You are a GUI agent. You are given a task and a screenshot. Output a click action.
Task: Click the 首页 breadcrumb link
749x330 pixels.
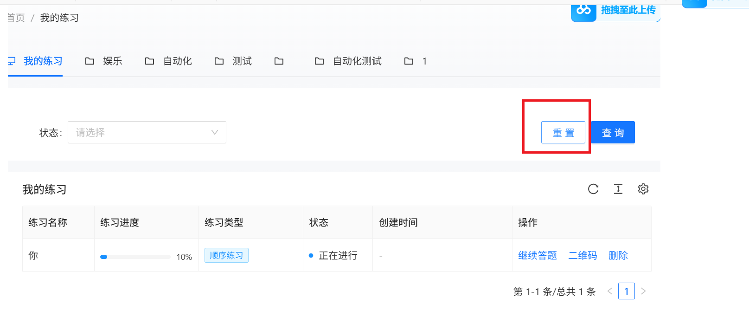click(16, 18)
